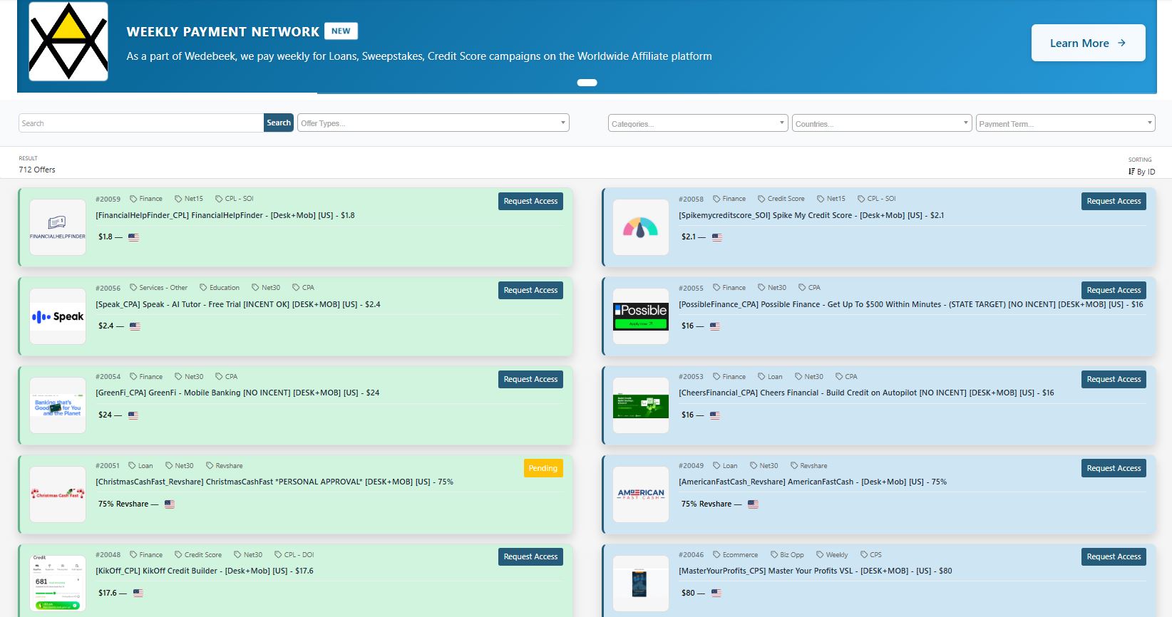Open the Categories dropdown
The image size is (1172, 617).
click(x=698, y=123)
